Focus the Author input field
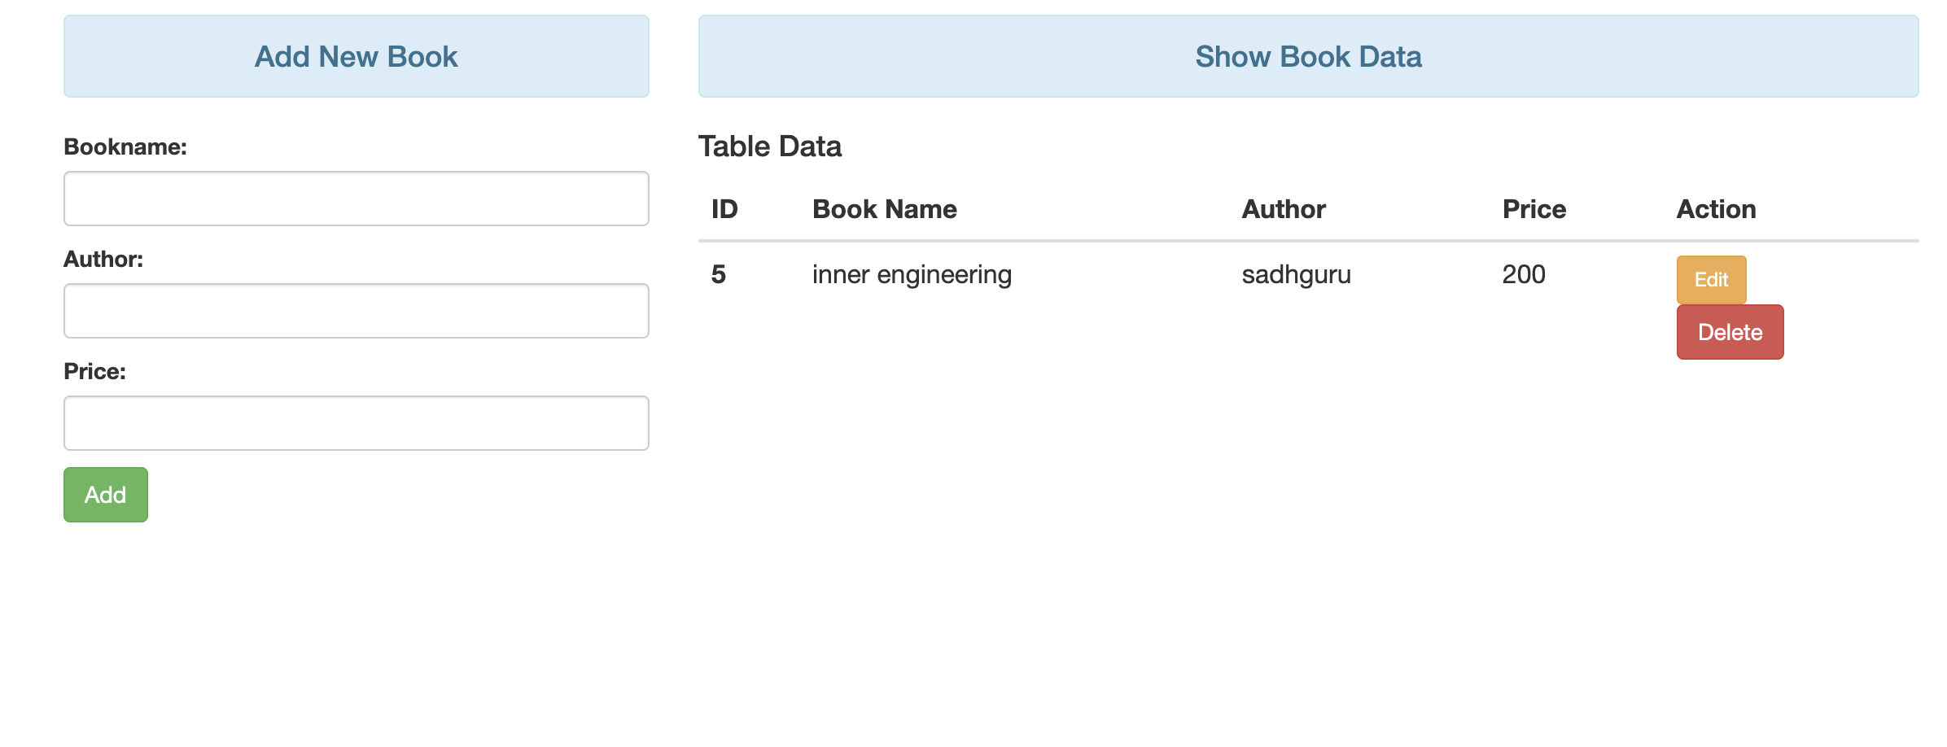Image resolution: width=1947 pixels, height=747 pixels. (357, 311)
